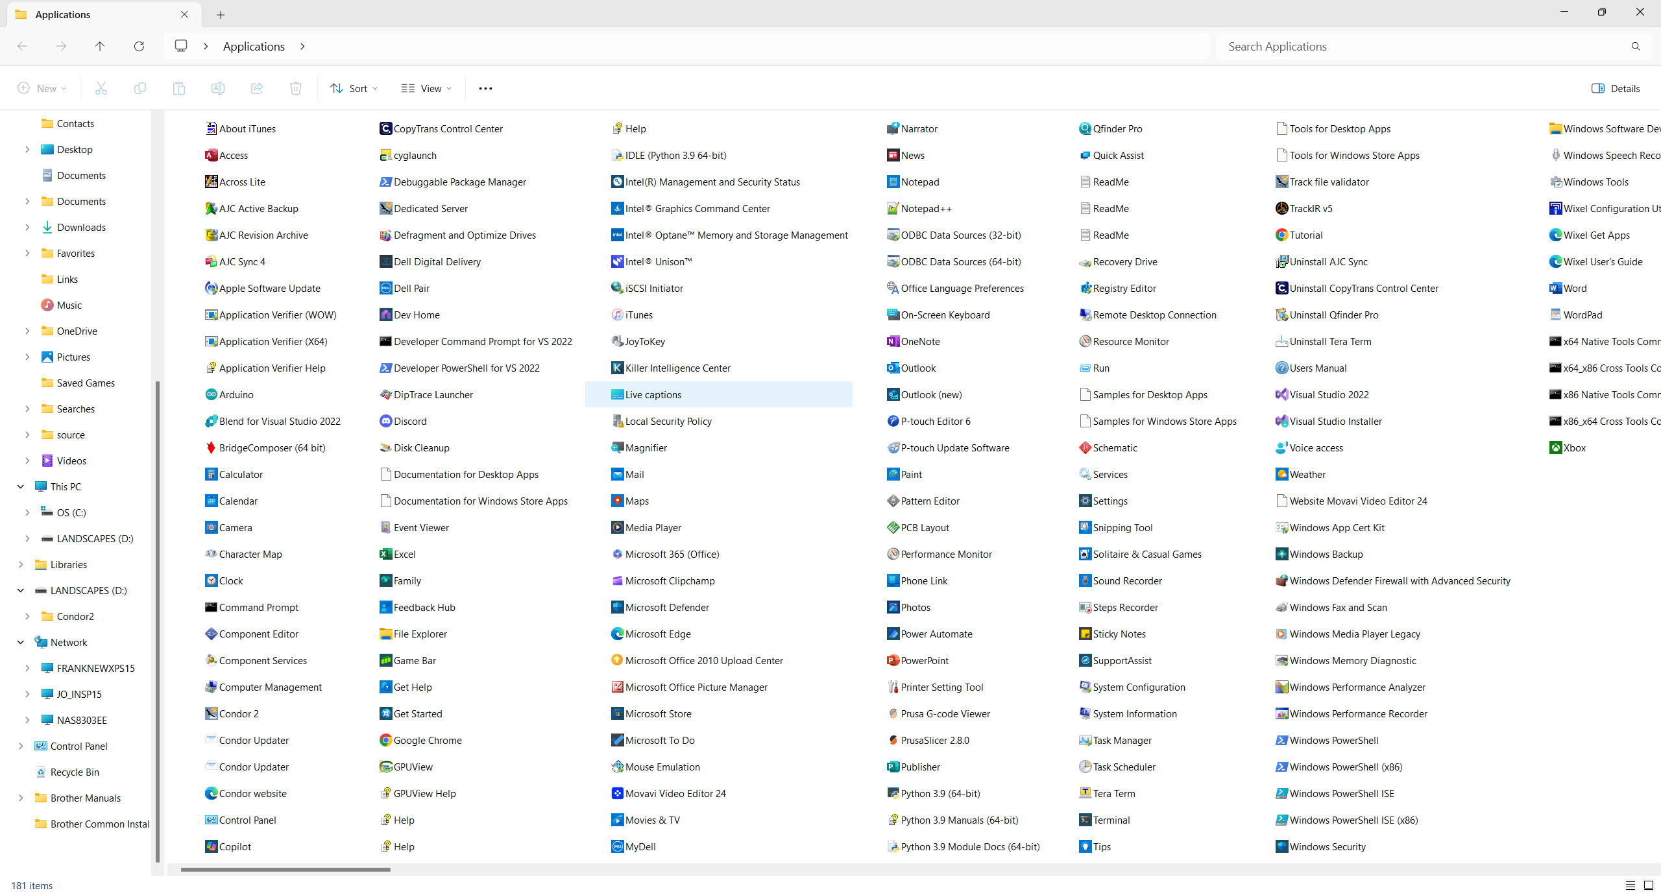Select Remote Desktop Connection entry
1661x895 pixels.
tap(1148, 315)
